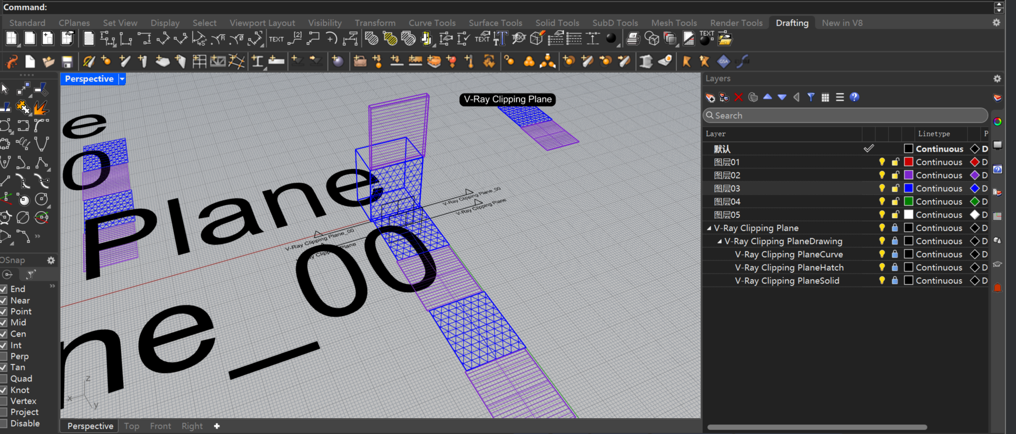Click the Layers panel Search field
Viewport: 1016px width, 434px height.
845,115
